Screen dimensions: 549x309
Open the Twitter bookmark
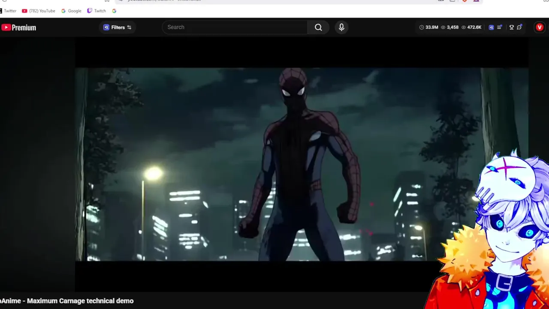coord(8,11)
